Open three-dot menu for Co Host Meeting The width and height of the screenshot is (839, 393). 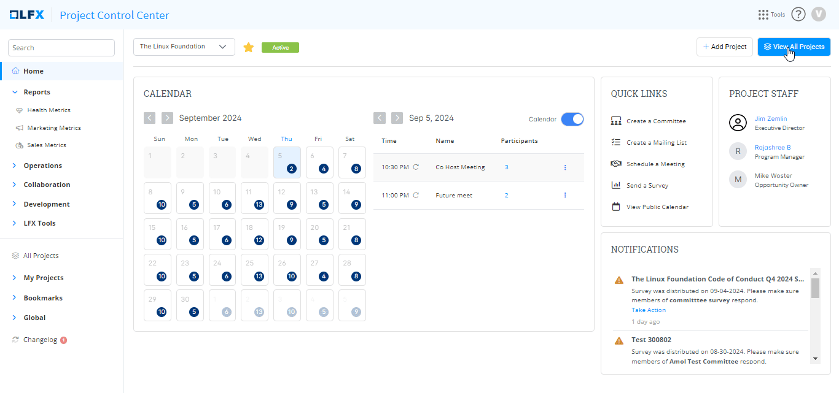tap(565, 167)
